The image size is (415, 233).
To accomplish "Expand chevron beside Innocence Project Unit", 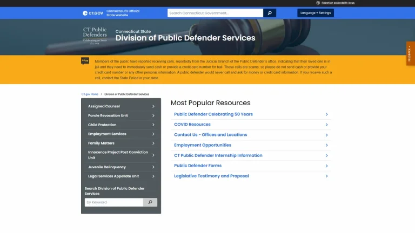I will click(153, 155).
